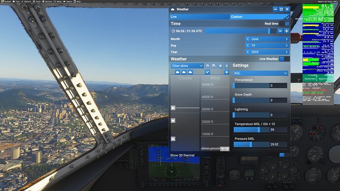The image size is (340, 191).
Task: Save the current weather preset
Action: pyautogui.click(x=207, y=65)
